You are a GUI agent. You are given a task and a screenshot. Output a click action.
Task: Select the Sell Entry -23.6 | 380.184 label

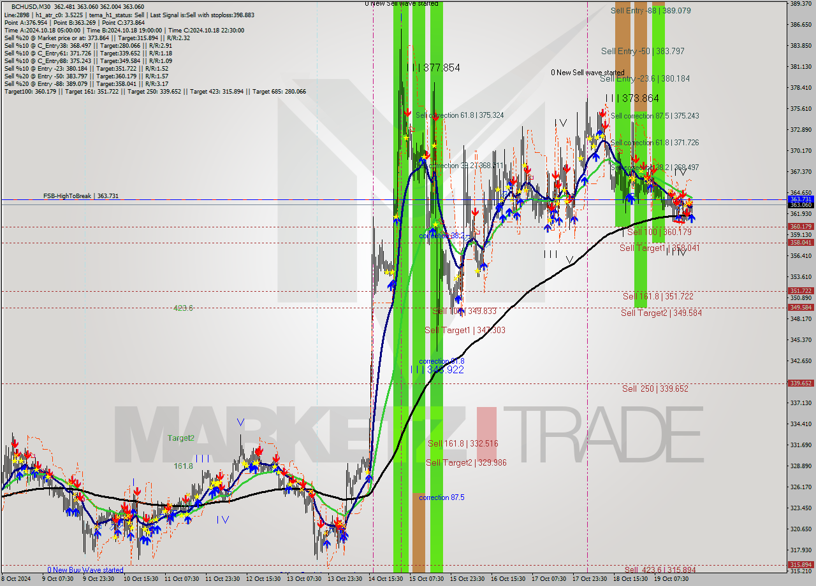click(x=645, y=78)
